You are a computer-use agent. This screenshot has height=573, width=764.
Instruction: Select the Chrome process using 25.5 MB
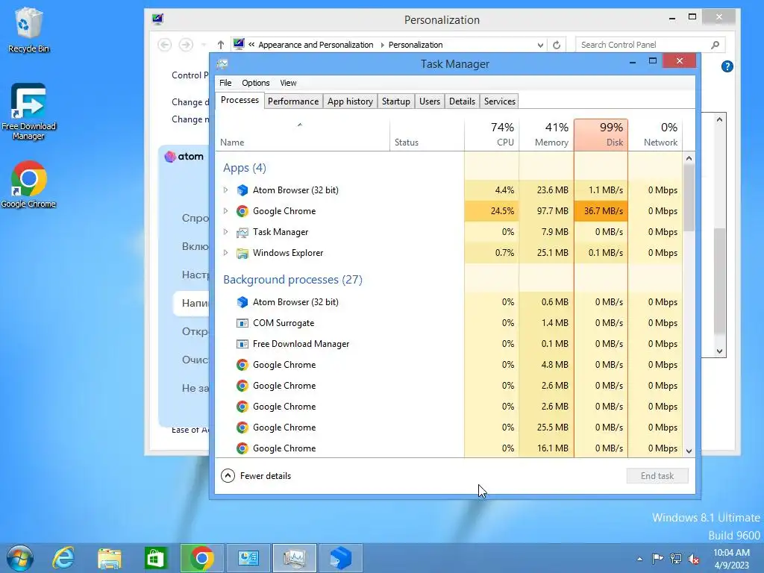coord(449,428)
